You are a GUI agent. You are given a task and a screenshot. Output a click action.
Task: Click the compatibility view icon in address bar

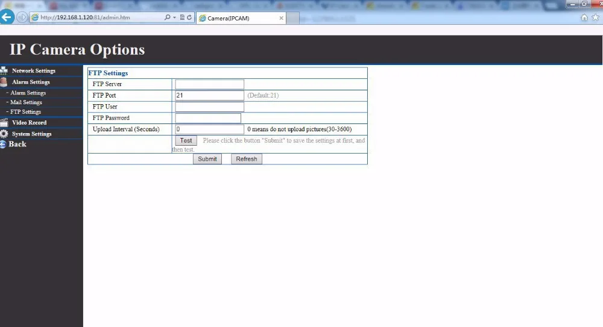tap(182, 17)
